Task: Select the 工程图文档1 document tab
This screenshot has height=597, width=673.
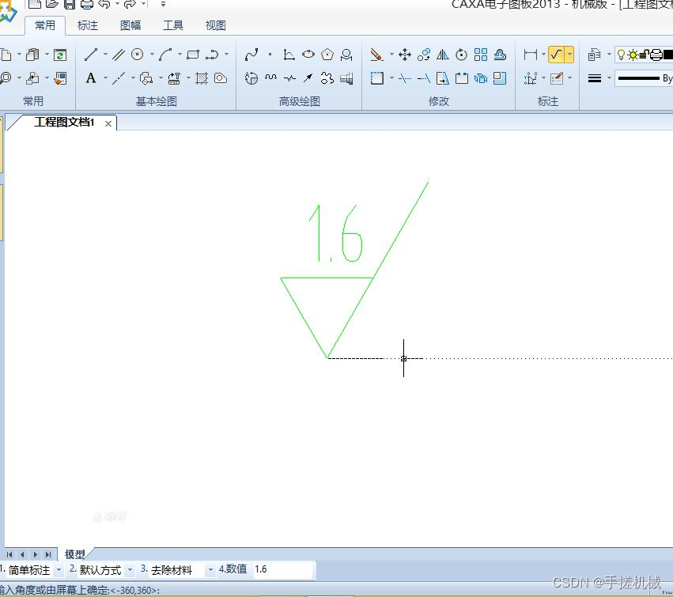Action: [64, 123]
